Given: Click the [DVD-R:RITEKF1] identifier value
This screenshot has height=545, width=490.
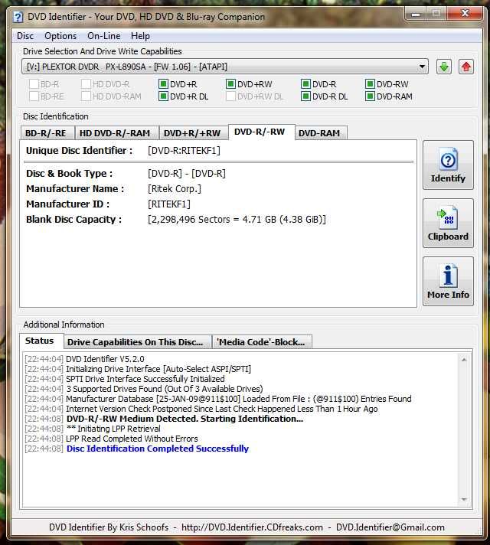Looking at the screenshot, I should click(x=184, y=151).
